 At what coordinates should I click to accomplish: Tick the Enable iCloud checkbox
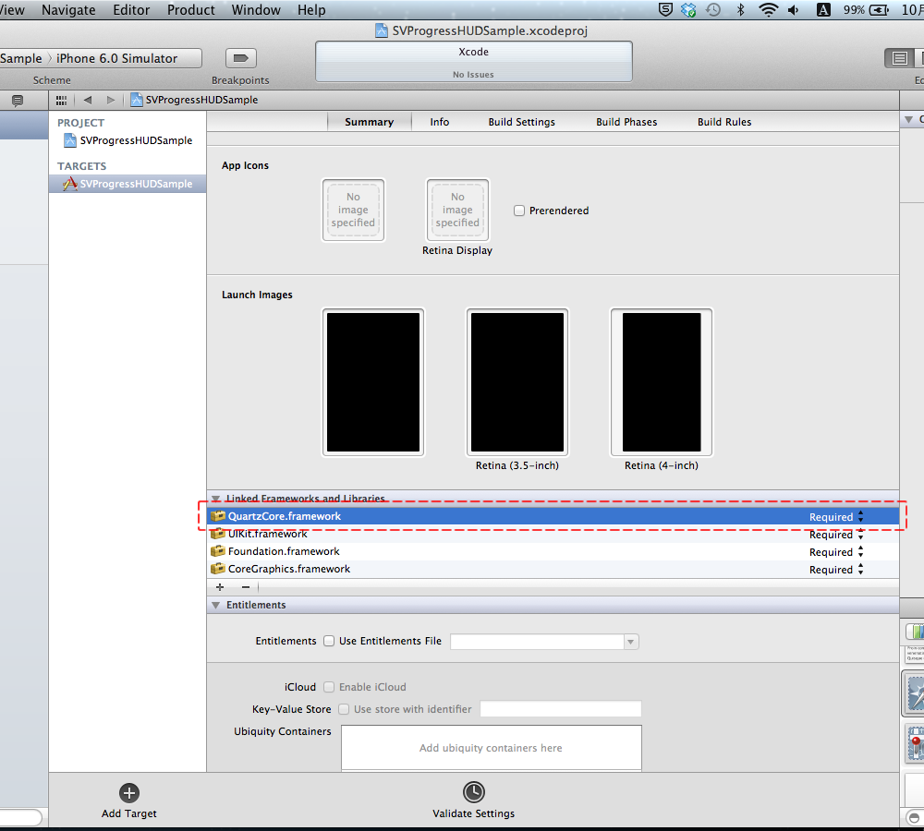pos(329,687)
